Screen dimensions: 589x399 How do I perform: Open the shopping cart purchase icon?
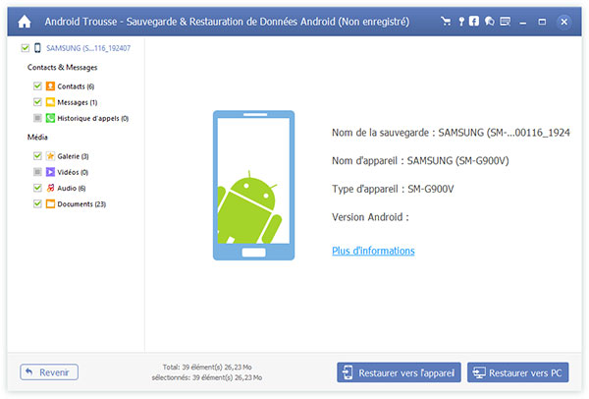[448, 20]
